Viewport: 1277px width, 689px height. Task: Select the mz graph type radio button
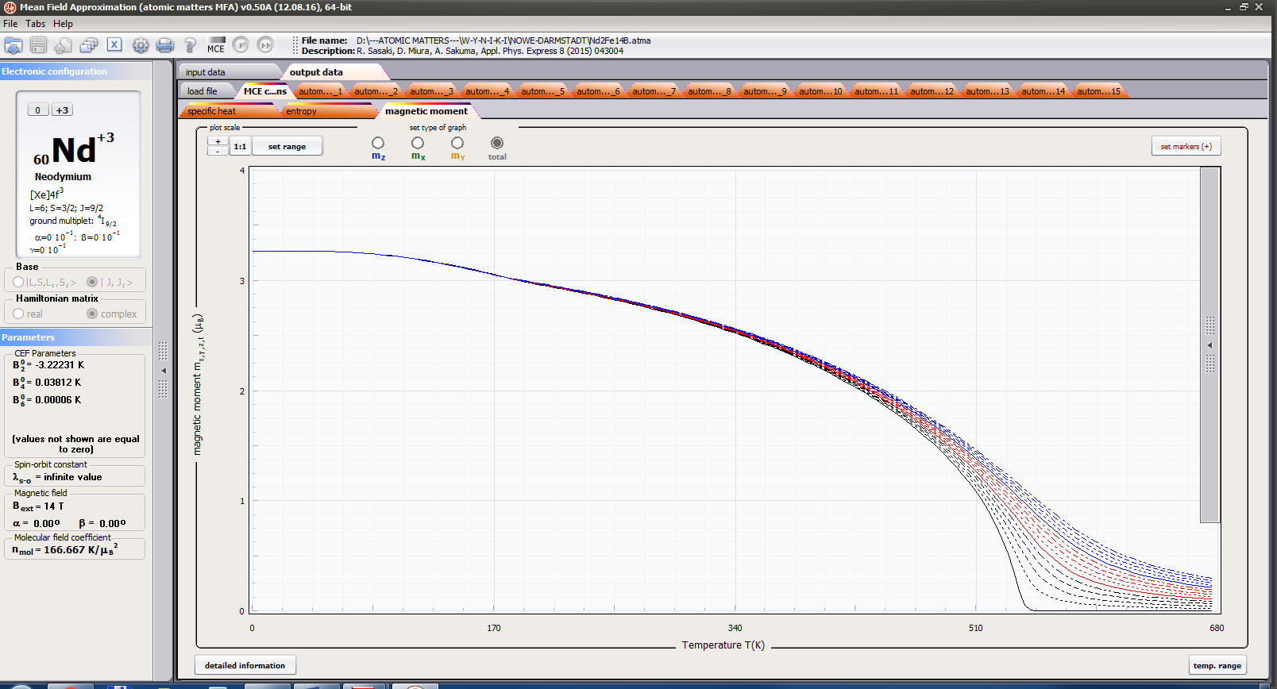[x=378, y=143]
